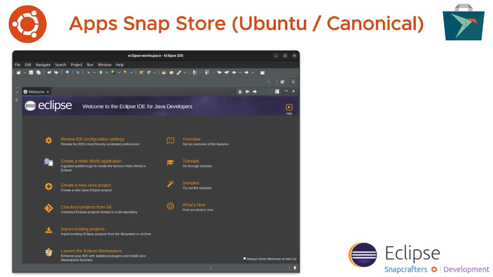
Task: Click the New Java Package icon
Action: (141, 73)
